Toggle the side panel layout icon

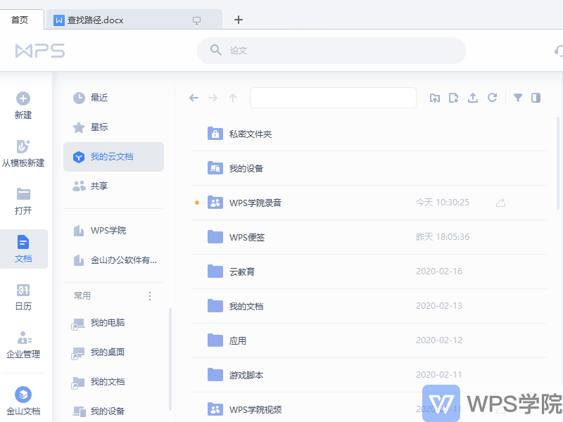point(536,98)
